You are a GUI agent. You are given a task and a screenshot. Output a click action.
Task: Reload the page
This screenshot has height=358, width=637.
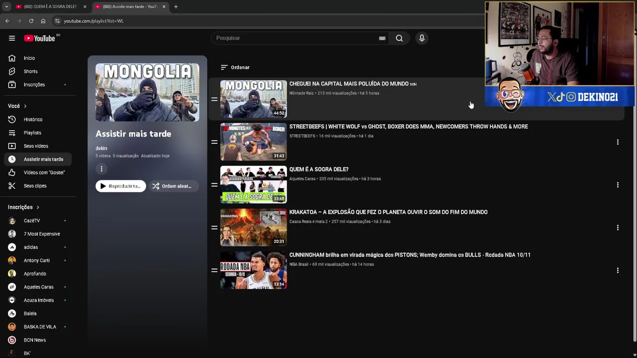click(31, 21)
